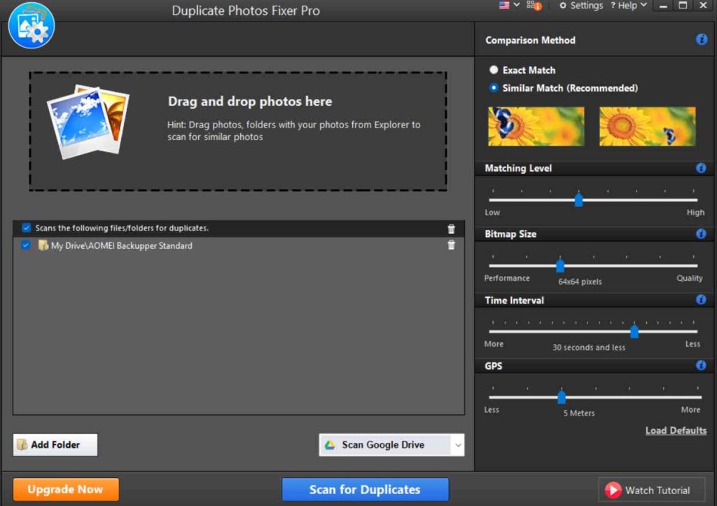The image size is (717, 506).
Task: Click the Settings gear icon
Action: tap(563, 6)
